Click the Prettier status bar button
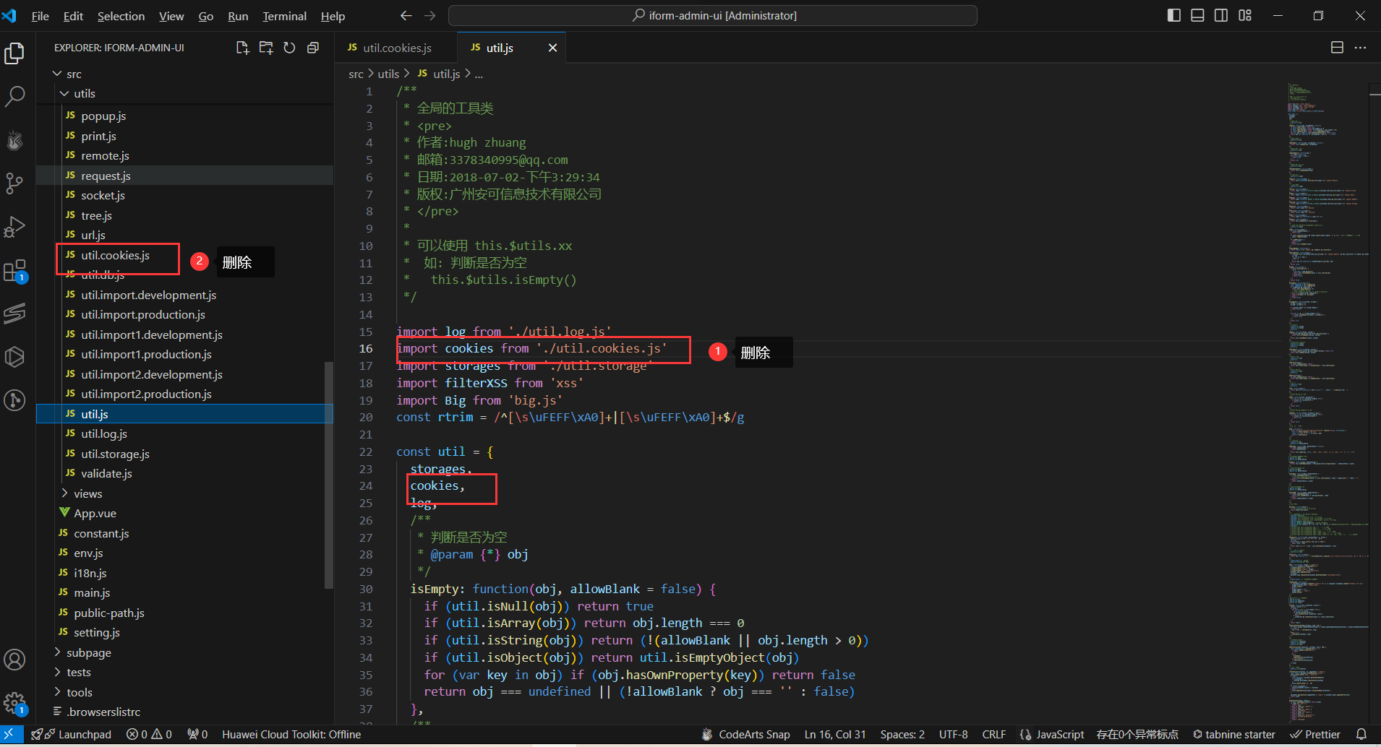This screenshot has height=747, width=1381. coord(1316,734)
